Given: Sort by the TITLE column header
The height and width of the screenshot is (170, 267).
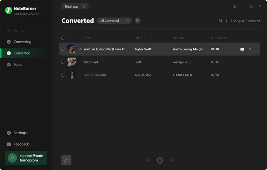Looking at the screenshot, I should tap(87, 38).
